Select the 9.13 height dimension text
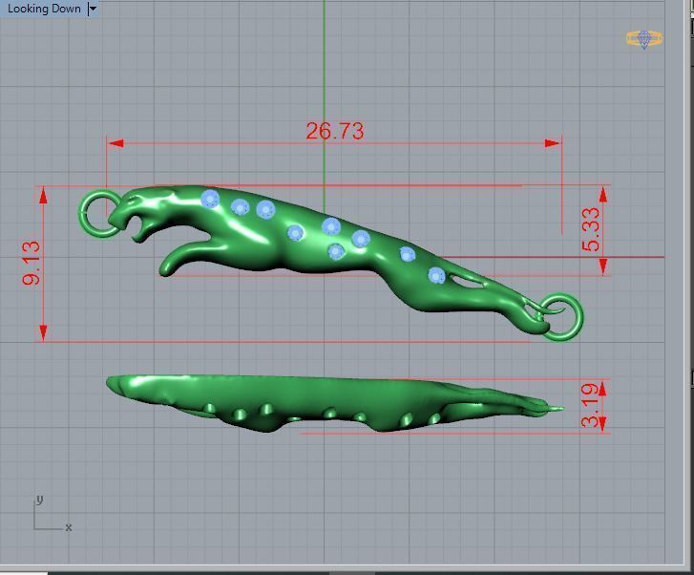Viewport: 694px width, 575px height. (32, 263)
